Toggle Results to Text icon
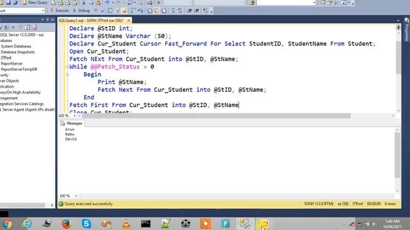The image size is (410, 230). tap(149, 11)
